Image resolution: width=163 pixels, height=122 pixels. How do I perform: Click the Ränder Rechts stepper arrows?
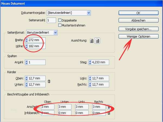click(90, 85)
